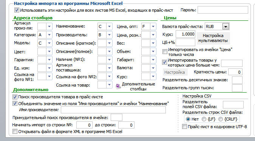Open the 'Ед. изм' column dropdown
255x141 pixels.
49,68
